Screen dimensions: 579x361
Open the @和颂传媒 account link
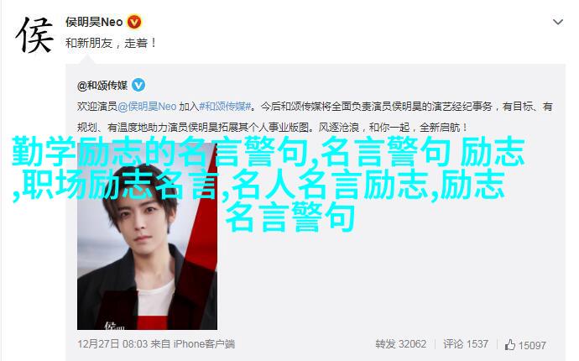[x=102, y=86]
